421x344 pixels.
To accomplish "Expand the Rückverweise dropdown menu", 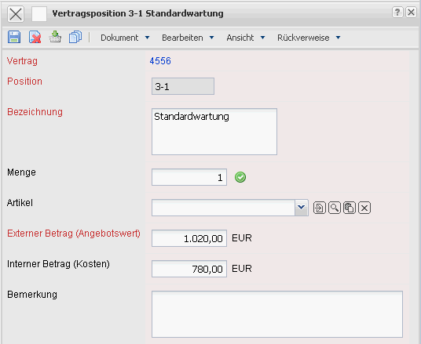I will [309, 38].
